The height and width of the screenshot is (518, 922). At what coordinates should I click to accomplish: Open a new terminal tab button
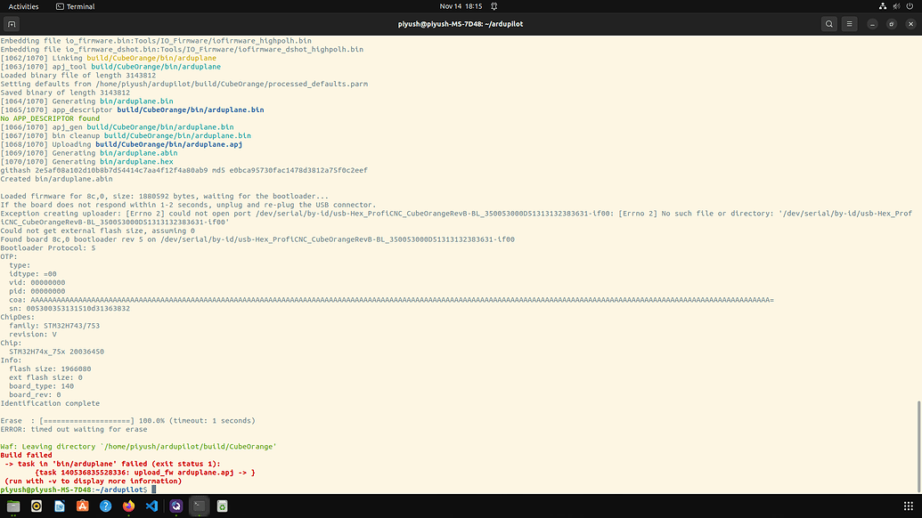13,24
